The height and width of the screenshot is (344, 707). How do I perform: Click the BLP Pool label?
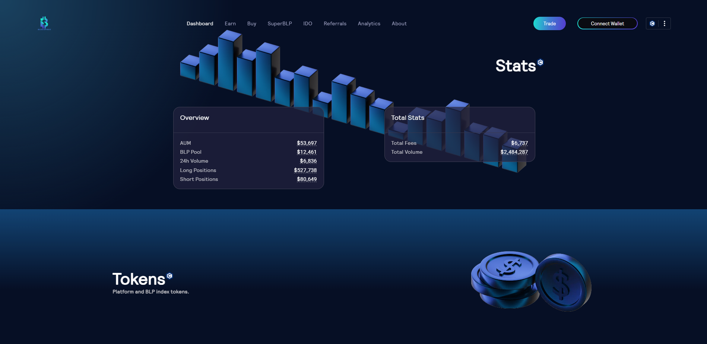191,152
